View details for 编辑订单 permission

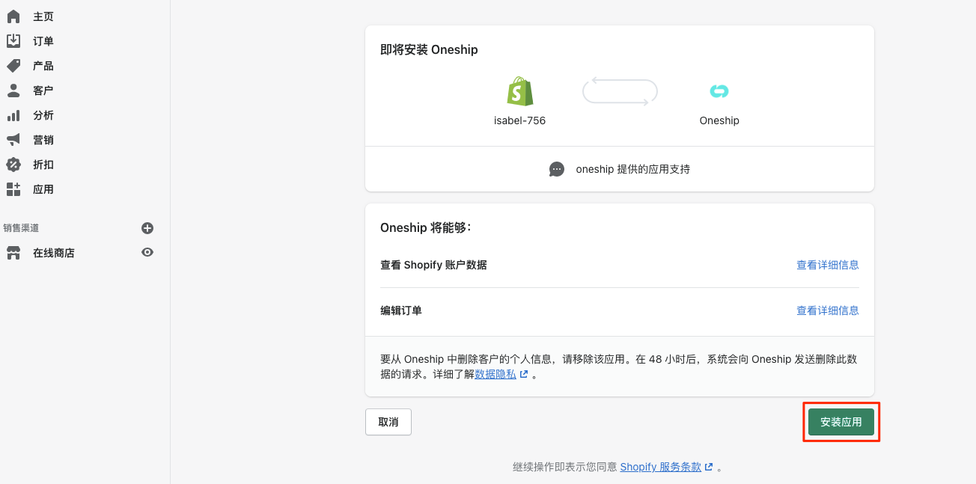(x=828, y=310)
